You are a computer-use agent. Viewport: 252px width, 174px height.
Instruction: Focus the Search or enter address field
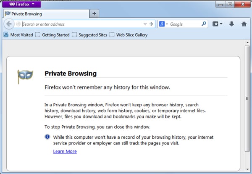click(x=80, y=24)
